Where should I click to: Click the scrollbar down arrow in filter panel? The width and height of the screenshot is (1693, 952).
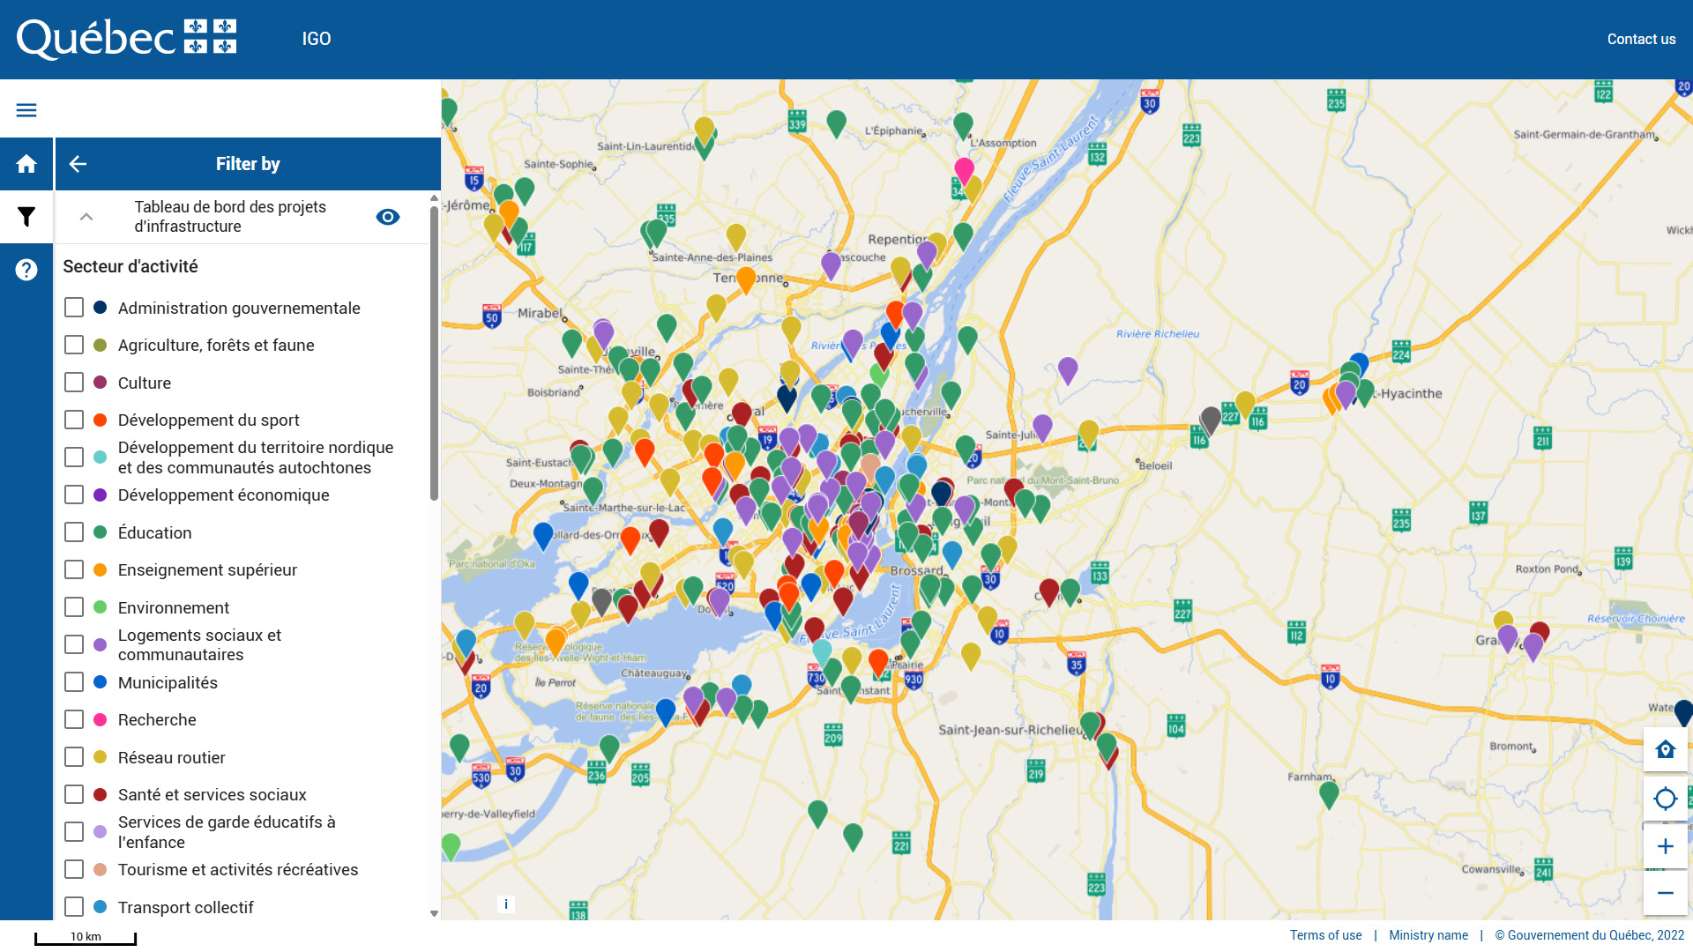pyautogui.click(x=434, y=913)
